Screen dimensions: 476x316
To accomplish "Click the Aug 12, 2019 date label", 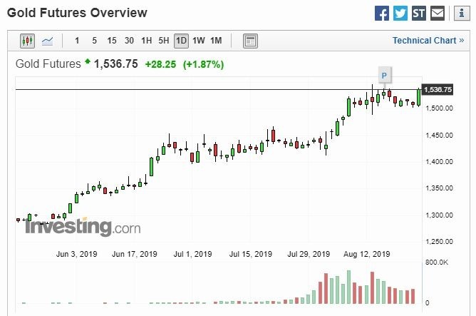I will tap(366, 254).
